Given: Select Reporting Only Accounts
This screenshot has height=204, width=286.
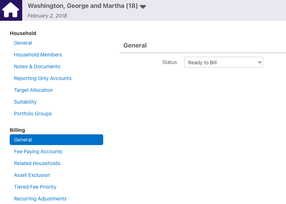Looking at the screenshot, I should pyautogui.click(x=43, y=78).
